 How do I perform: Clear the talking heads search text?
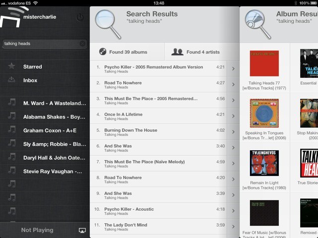[x=82, y=44]
